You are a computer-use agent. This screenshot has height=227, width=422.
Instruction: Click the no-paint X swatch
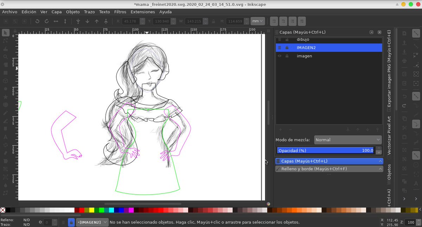tap(3, 210)
